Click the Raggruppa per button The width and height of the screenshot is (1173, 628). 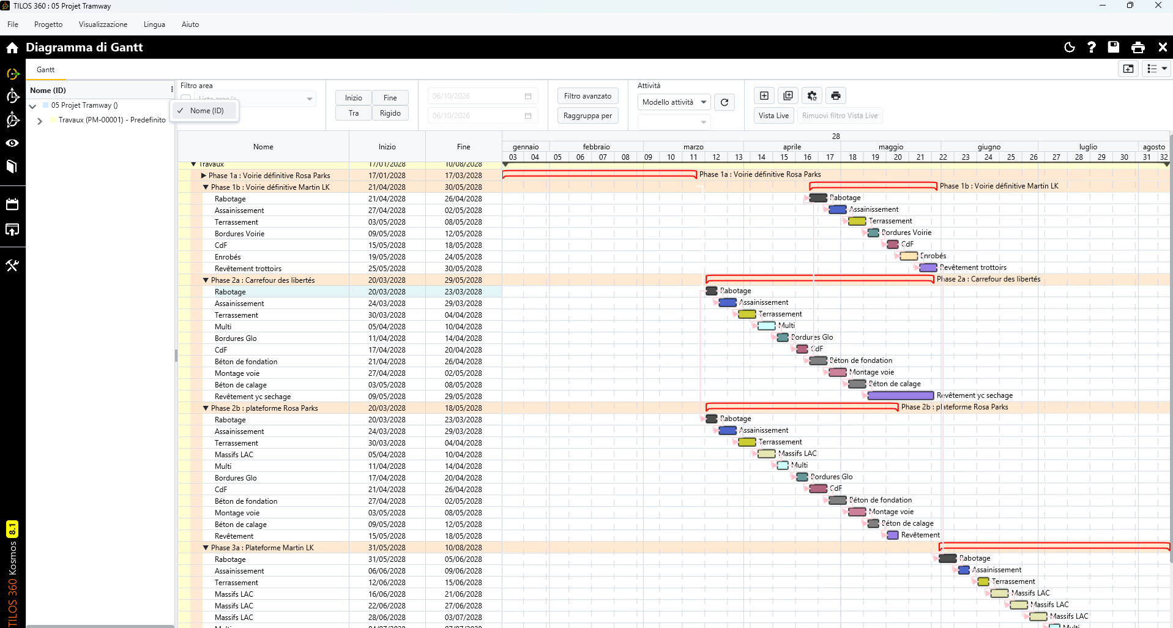tap(587, 116)
